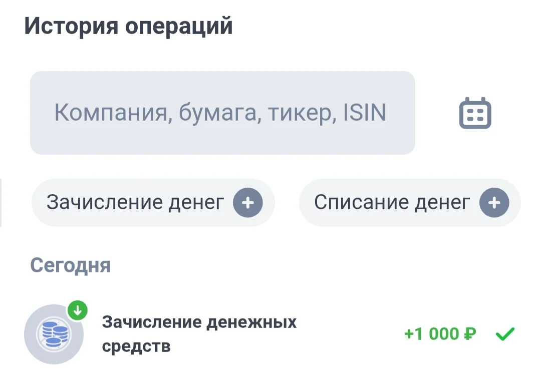Tap plus icon on Зачисление денег chip
The image size is (541, 384).
[x=247, y=203]
